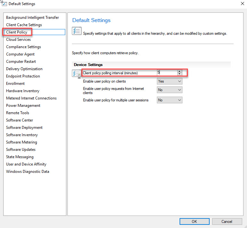Open Background Intelligent Transfer settings
The width and height of the screenshot is (247, 228).
pos(32,18)
